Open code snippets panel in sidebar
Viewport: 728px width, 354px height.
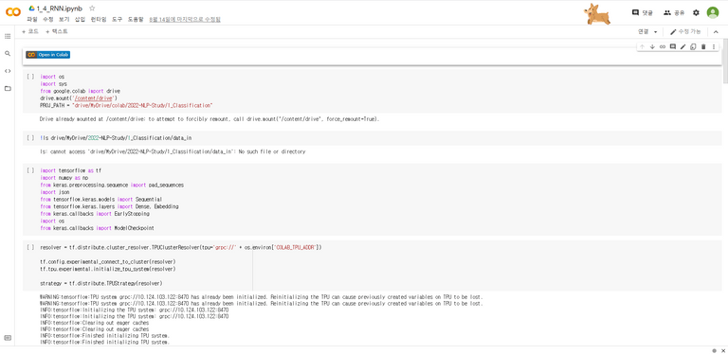click(8, 71)
